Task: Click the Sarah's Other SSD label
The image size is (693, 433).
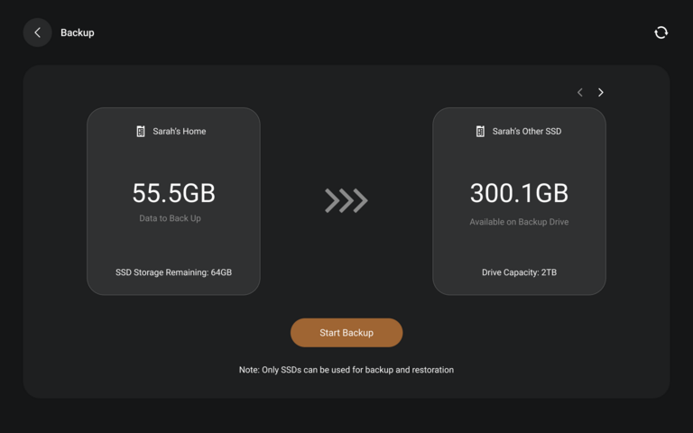Action: click(x=527, y=131)
